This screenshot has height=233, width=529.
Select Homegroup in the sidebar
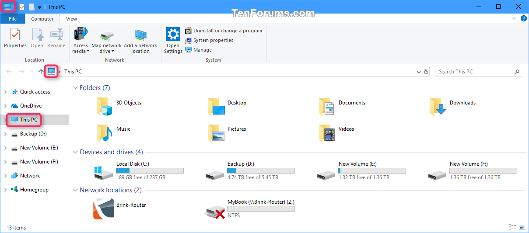click(x=34, y=190)
